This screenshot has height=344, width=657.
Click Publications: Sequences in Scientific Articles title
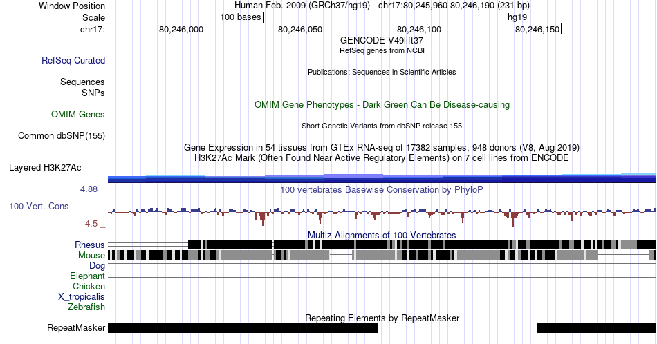[x=382, y=72]
